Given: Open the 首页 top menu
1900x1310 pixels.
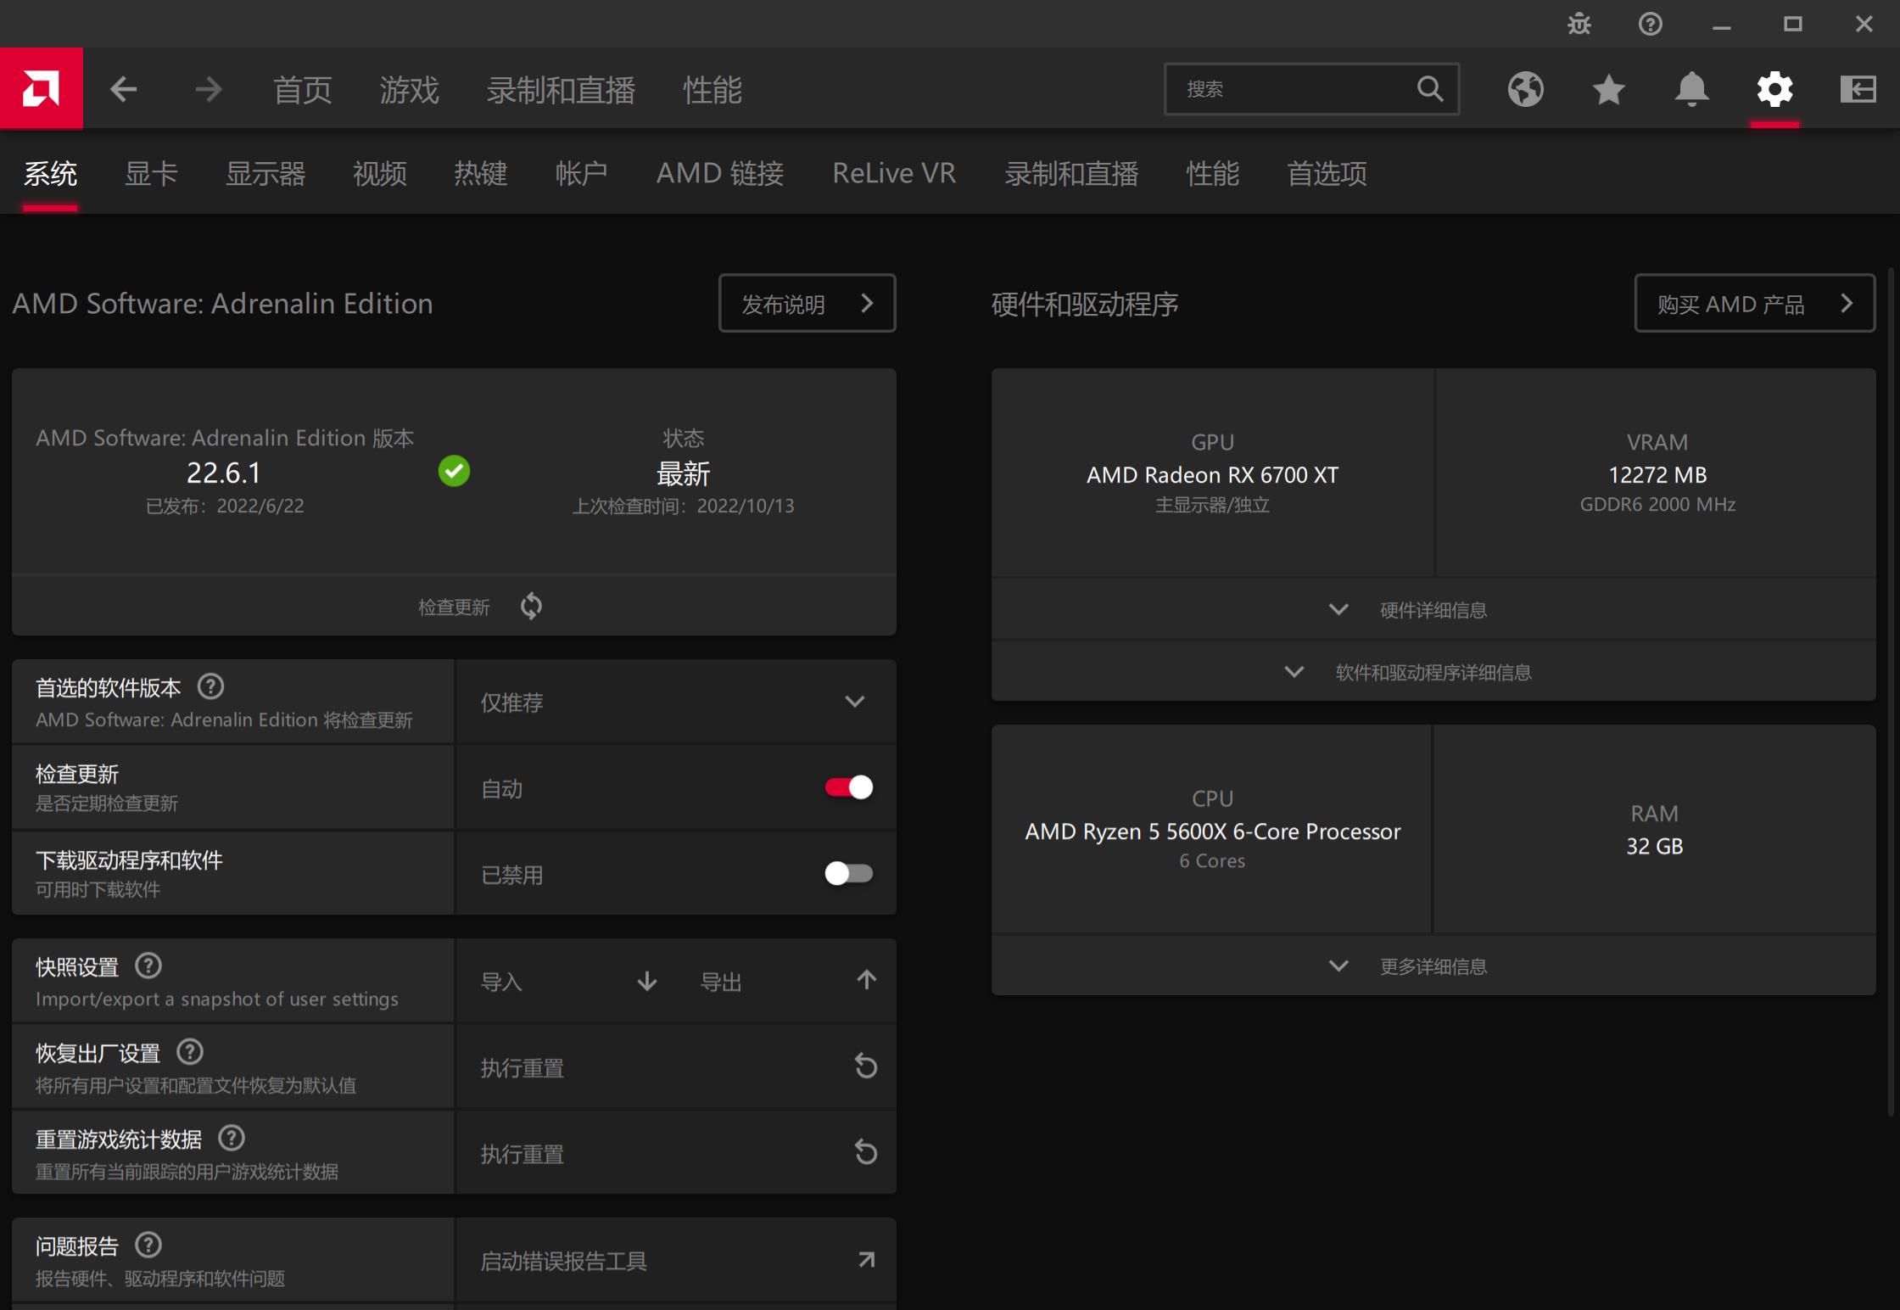Looking at the screenshot, I should click(303, 89).
